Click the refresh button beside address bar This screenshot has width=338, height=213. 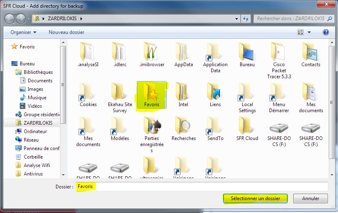click(x=246, y=19)
